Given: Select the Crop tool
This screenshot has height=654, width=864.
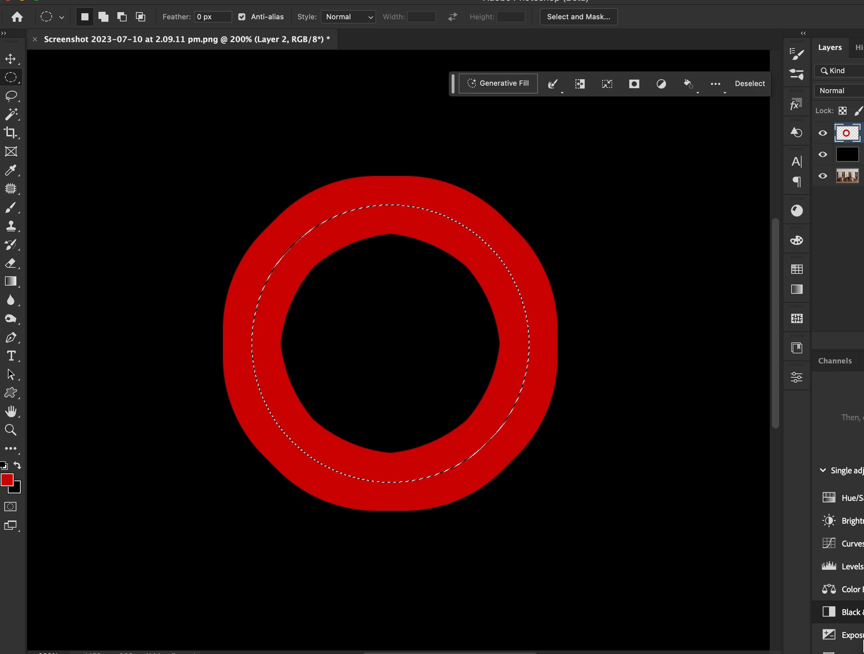Looking at the screenshot, I should click(11, 133).
